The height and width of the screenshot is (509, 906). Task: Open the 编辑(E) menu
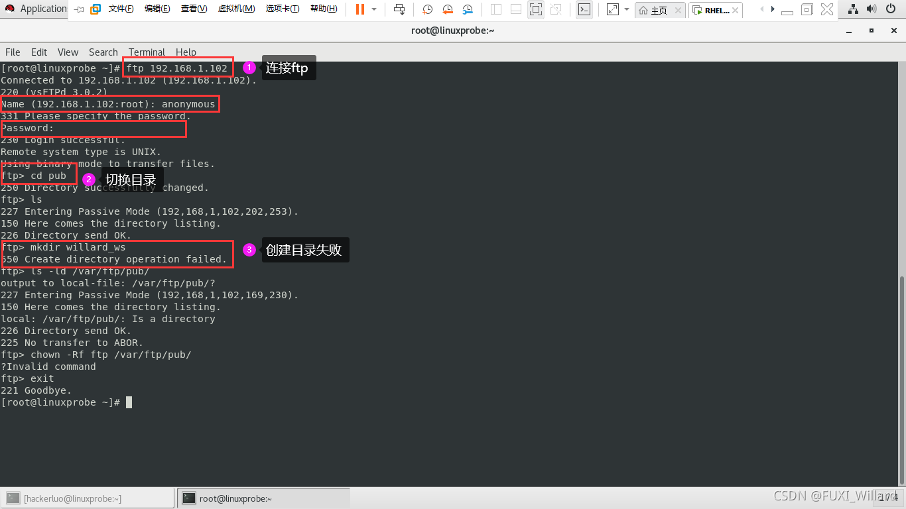[x=157, y=9]
